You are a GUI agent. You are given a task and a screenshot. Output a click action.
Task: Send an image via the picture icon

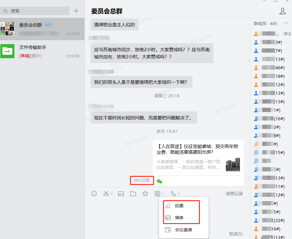[x=121, y=194]
